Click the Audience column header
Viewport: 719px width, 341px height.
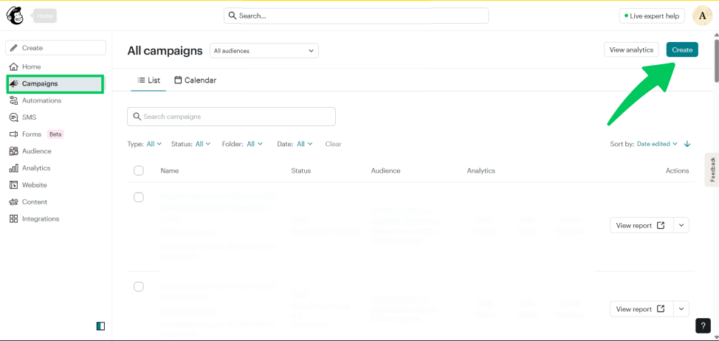(385, 170)
